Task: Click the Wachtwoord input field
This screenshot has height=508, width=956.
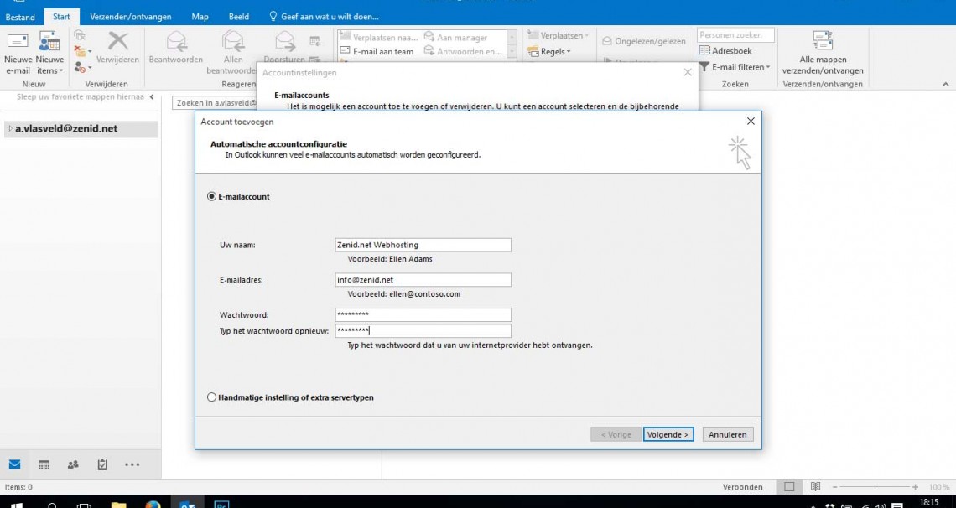Action: pos(423,315)
